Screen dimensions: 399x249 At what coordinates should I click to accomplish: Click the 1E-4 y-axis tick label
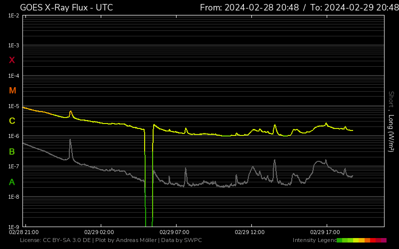[13, 76]
